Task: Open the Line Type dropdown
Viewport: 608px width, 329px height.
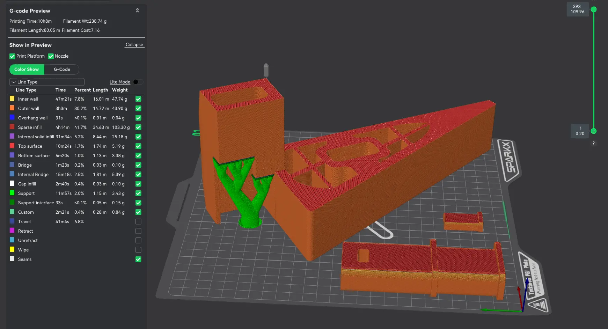Action: click(47, 82)
